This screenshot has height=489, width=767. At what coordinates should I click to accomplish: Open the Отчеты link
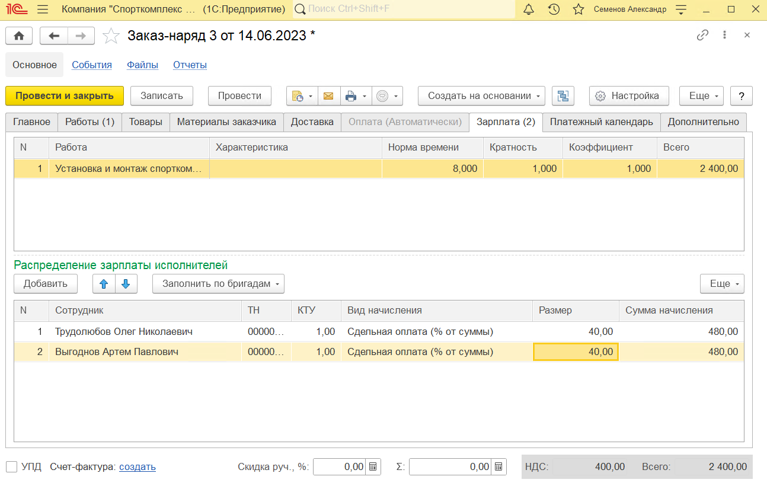(x=190, y=65)
